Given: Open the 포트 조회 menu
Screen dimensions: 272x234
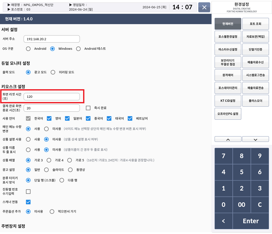Looking at the screenshot, I should [x=255, y=24].
